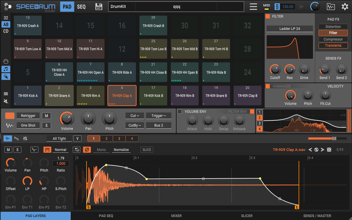
Task: Toggle the pad M mute button
Action: [46, 116]
